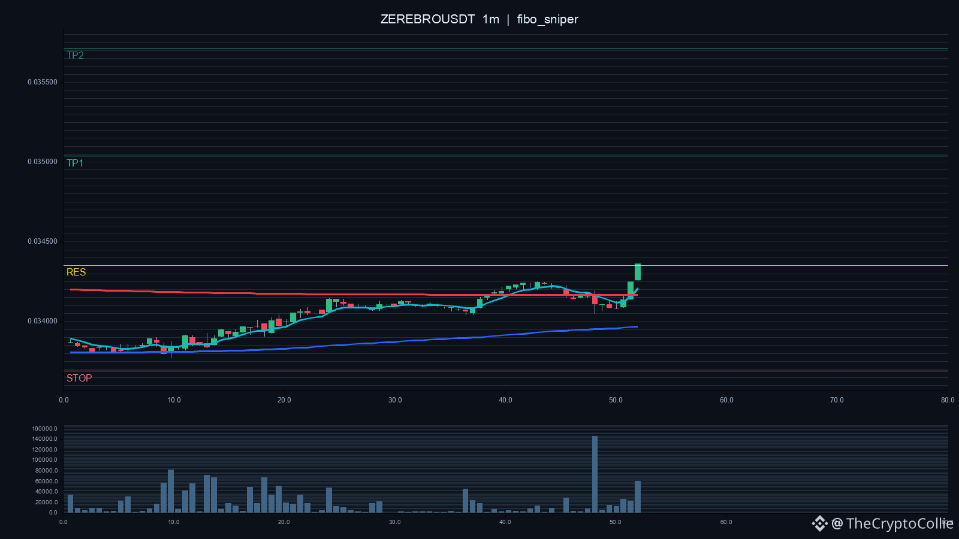This screenshot has height=539, width=959.
Task: Click 10.0 on the price chart time axis
Action: [x=174, y=400]
